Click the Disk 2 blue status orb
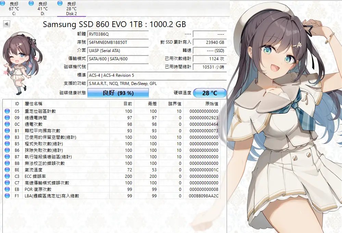 (60, 3)
